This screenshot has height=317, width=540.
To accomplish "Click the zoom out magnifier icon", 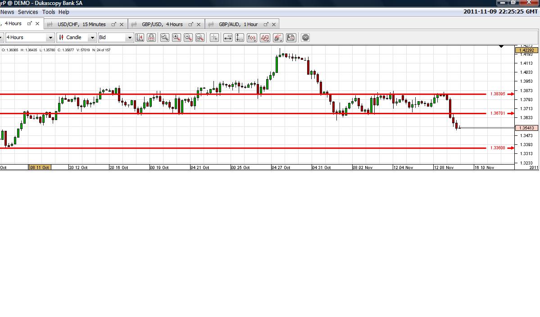I will 188,37.
